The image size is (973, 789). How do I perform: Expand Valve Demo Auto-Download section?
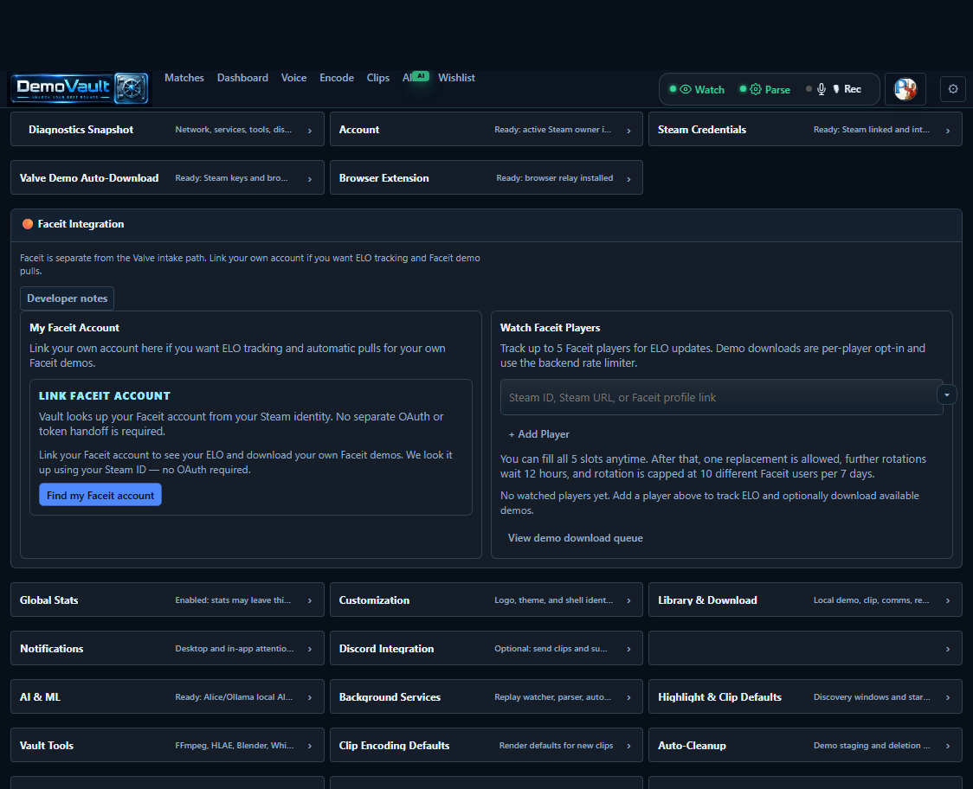coord(167,177)
